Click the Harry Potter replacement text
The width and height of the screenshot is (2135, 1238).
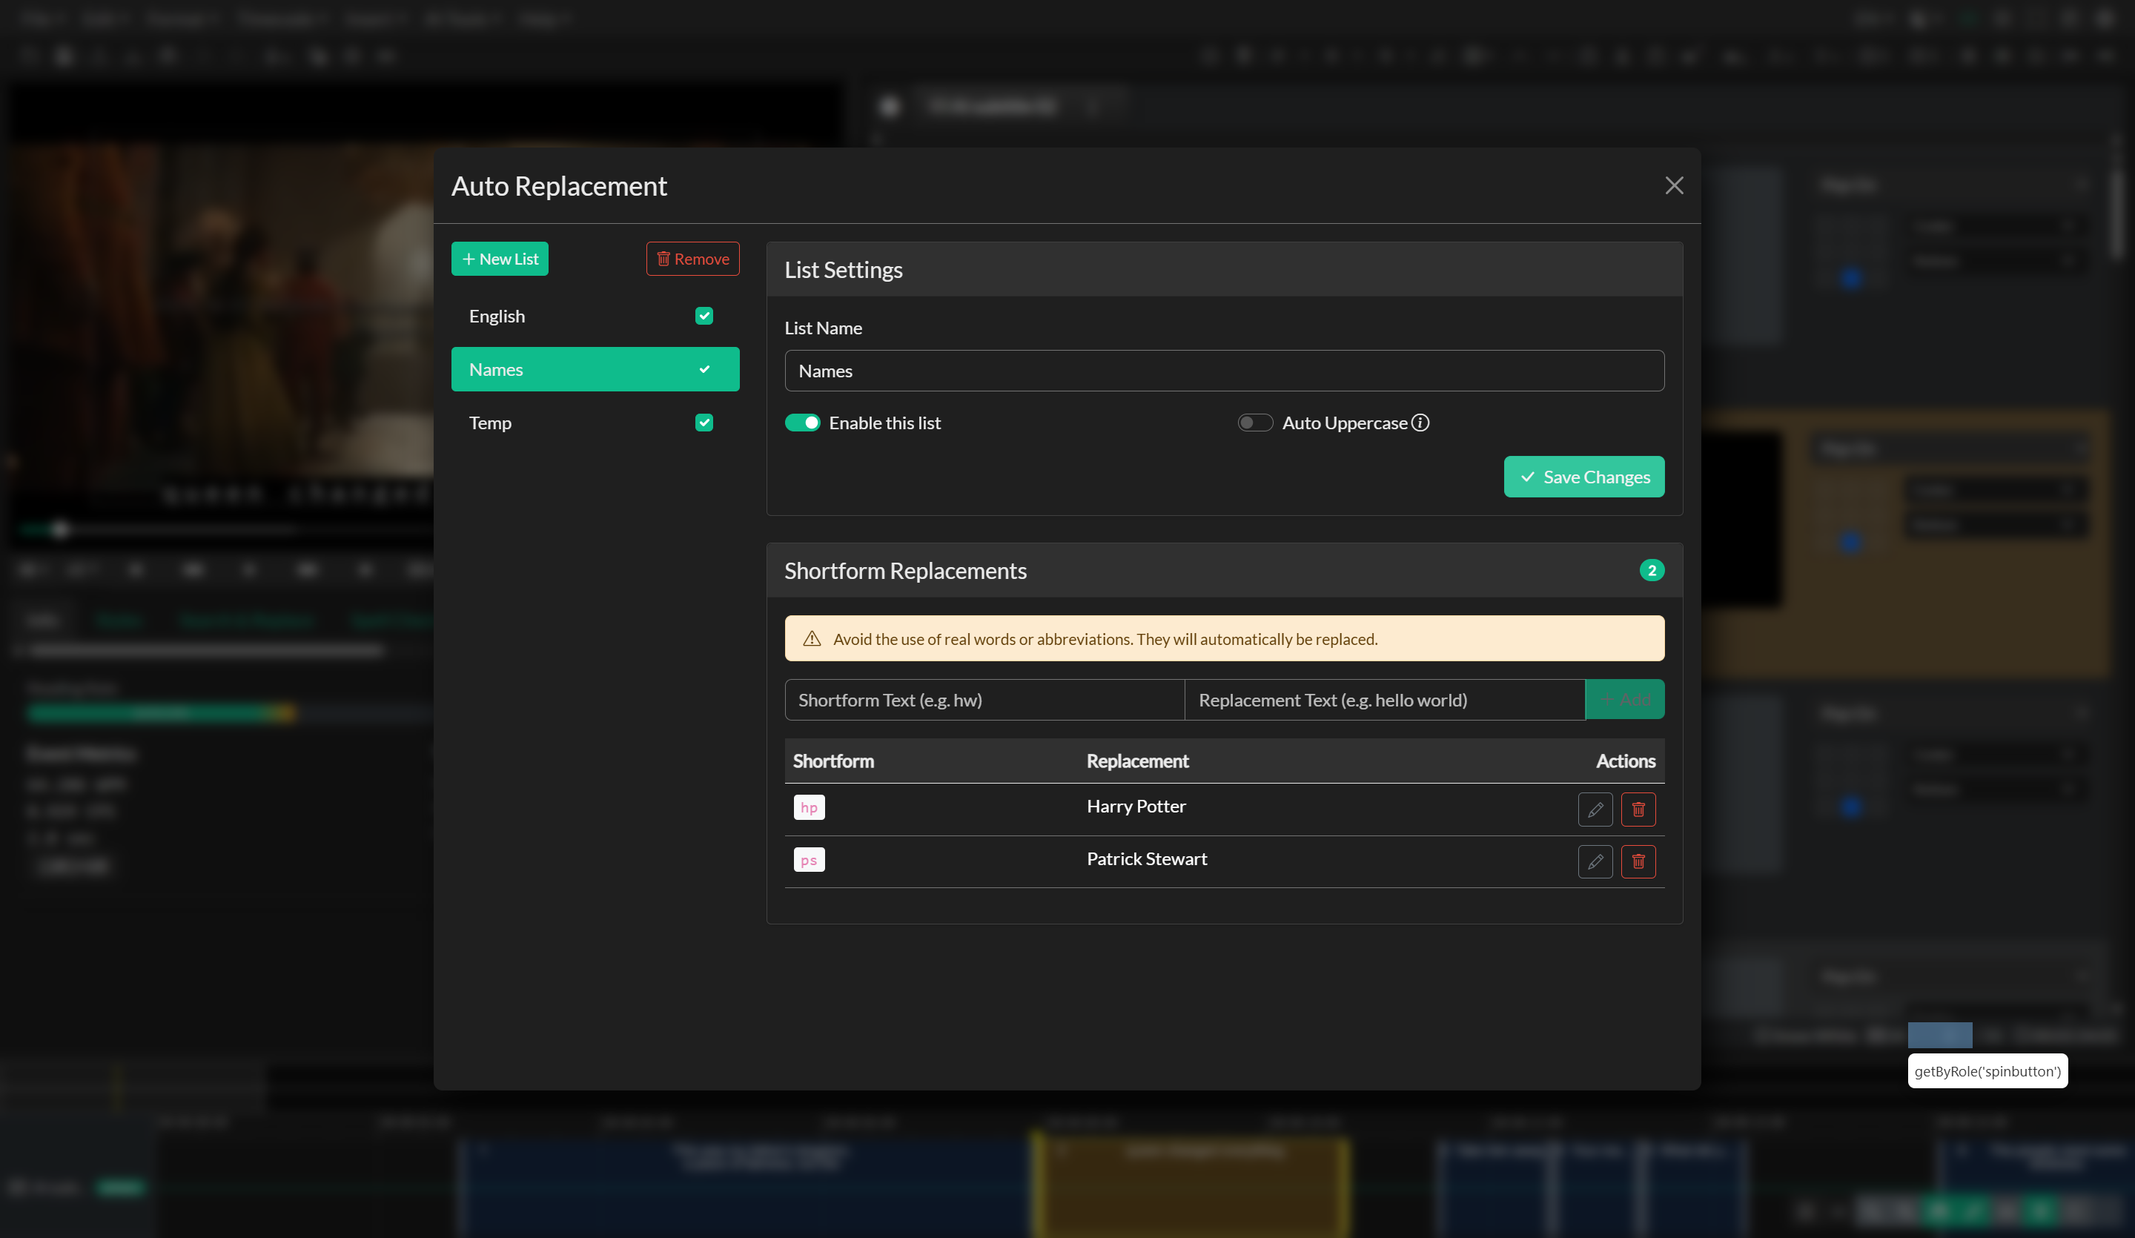point(1136,807)
